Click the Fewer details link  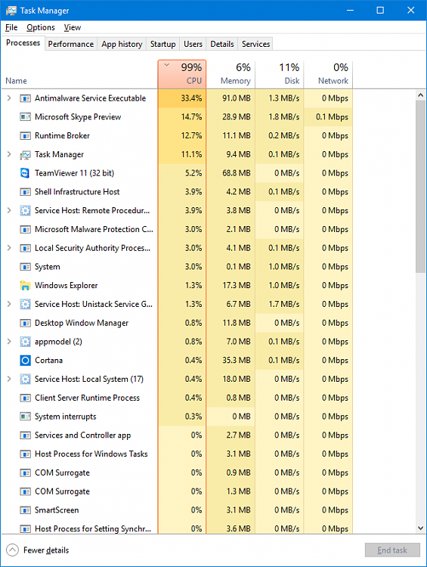click(x=46, y=550)
